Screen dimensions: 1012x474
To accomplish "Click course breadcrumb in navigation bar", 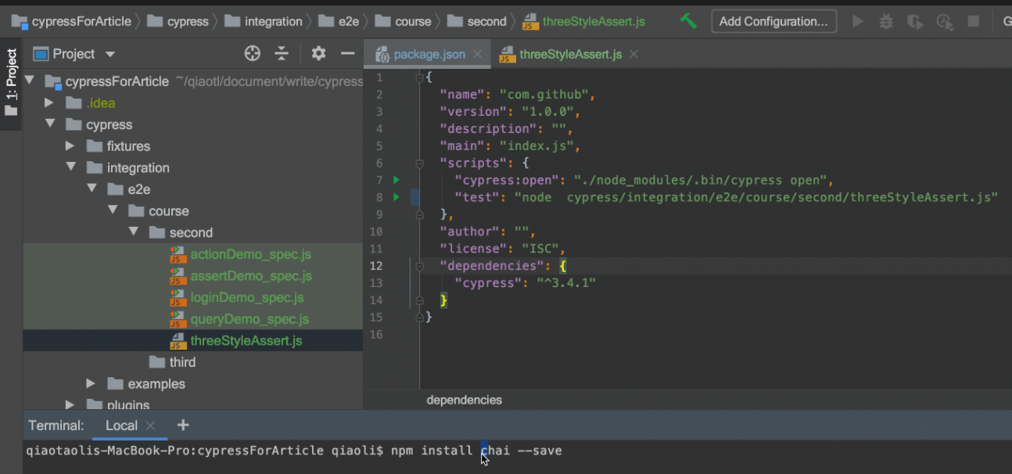I will point(404,21).
